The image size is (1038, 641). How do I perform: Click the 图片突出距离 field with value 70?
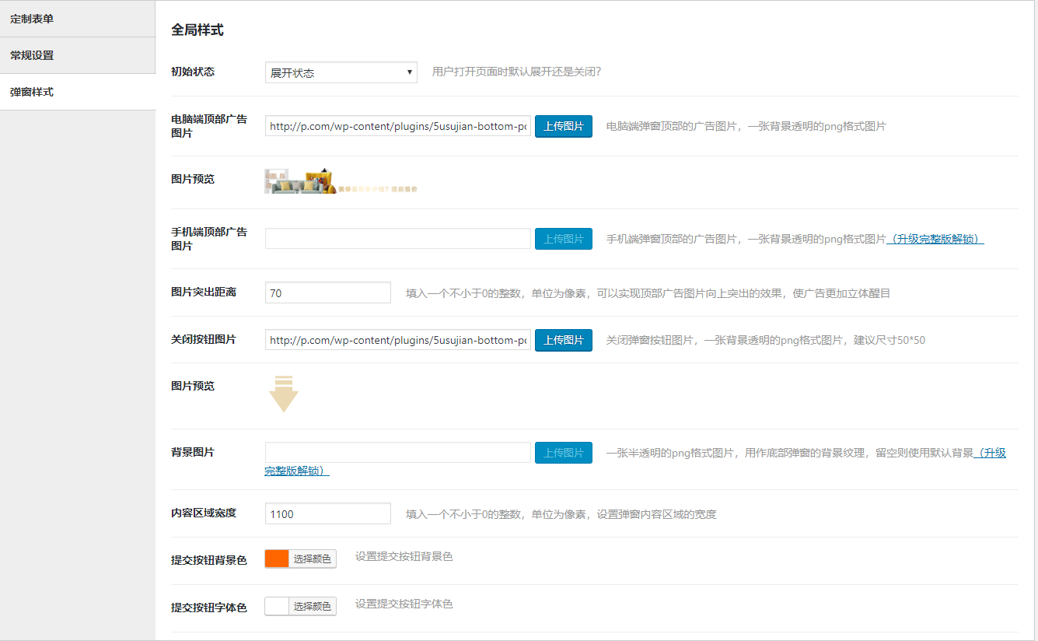point(328,292)
